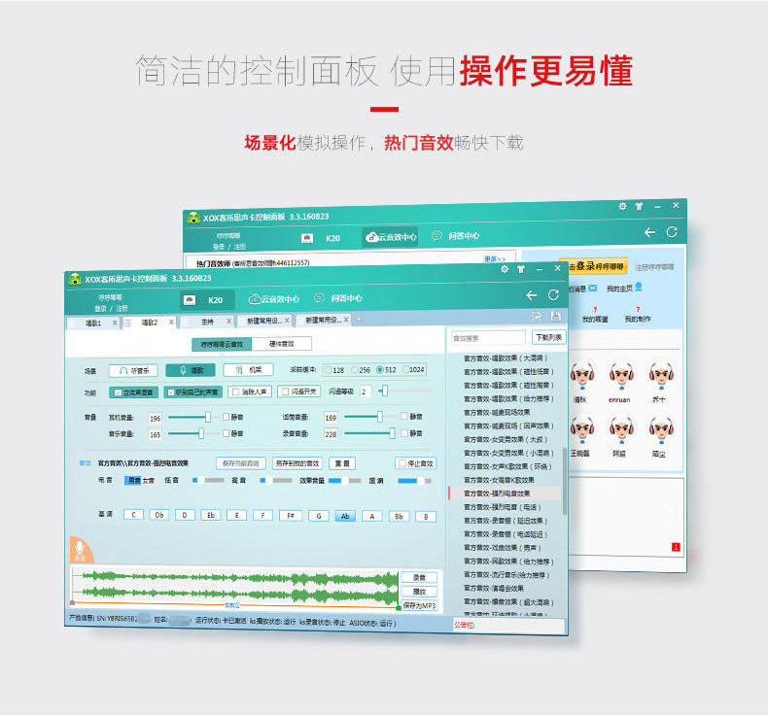Click the 保存为MP3 button
This screenshot has height=715, width=768.
point(419,605)
